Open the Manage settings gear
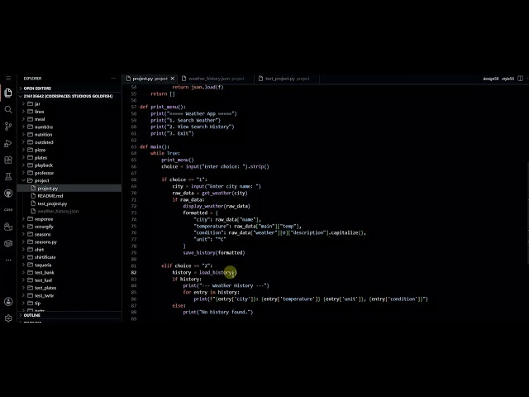Image resolution: width=529 pixels, height=397 pixels. pyautogui.click(x=8, y=318)
